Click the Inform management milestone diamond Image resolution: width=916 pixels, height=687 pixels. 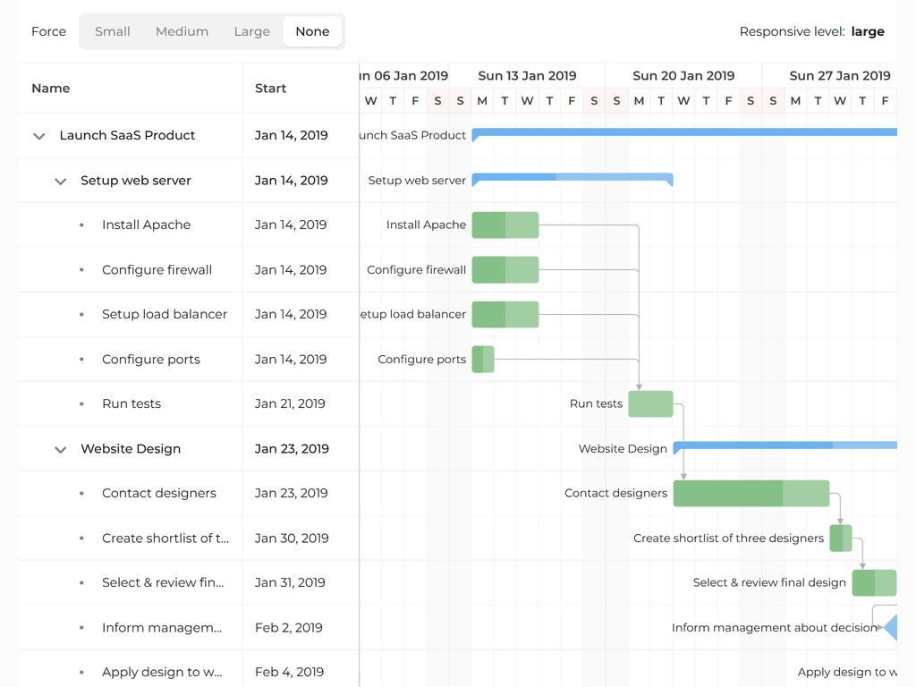[891, 627]
